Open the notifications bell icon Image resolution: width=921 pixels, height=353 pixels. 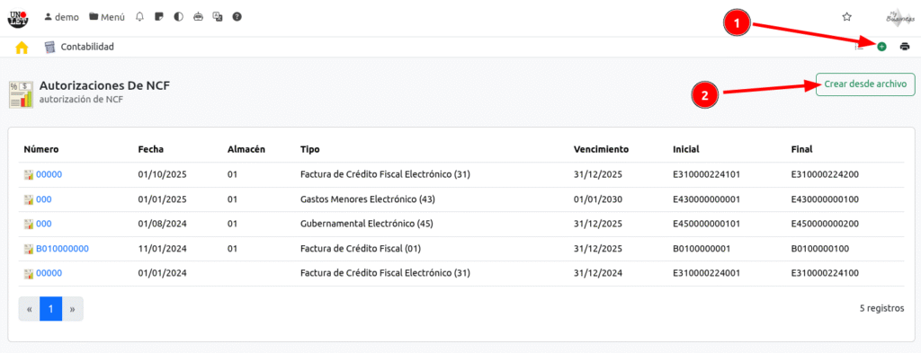point(139,17)
